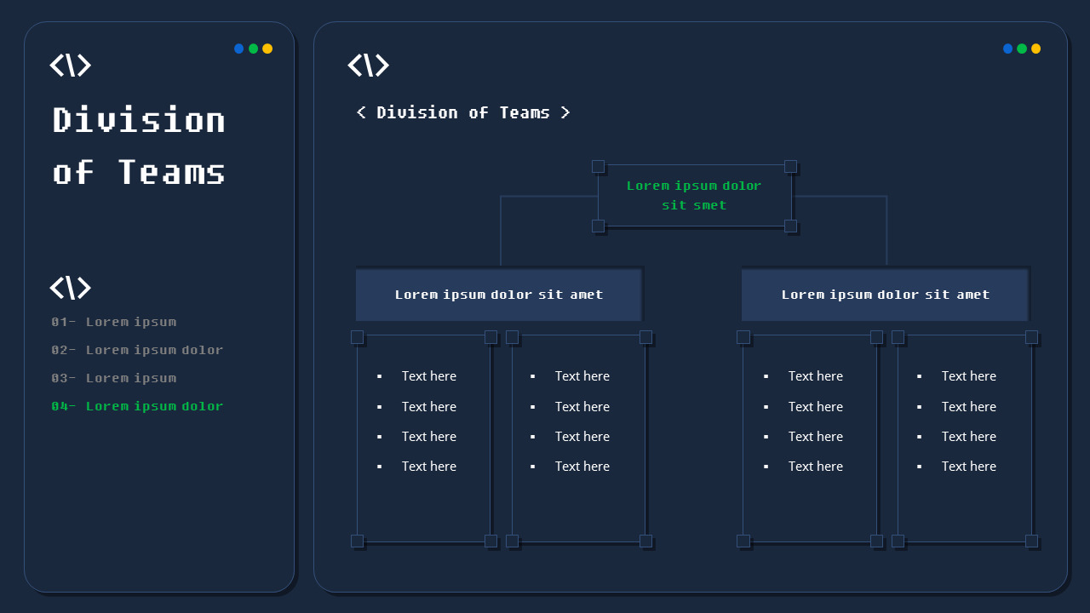Click the left angle bracket beside Division of Teams
The height and width of the screenshot is (613, 1090).
coord(360,112)
